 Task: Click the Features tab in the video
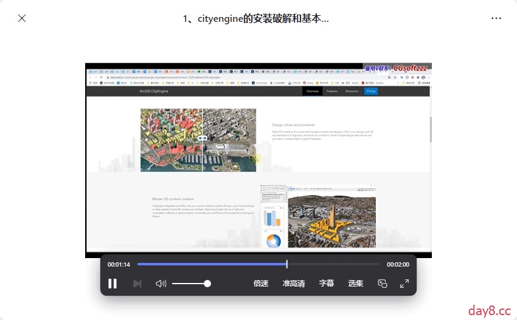(x=332, y=91)
